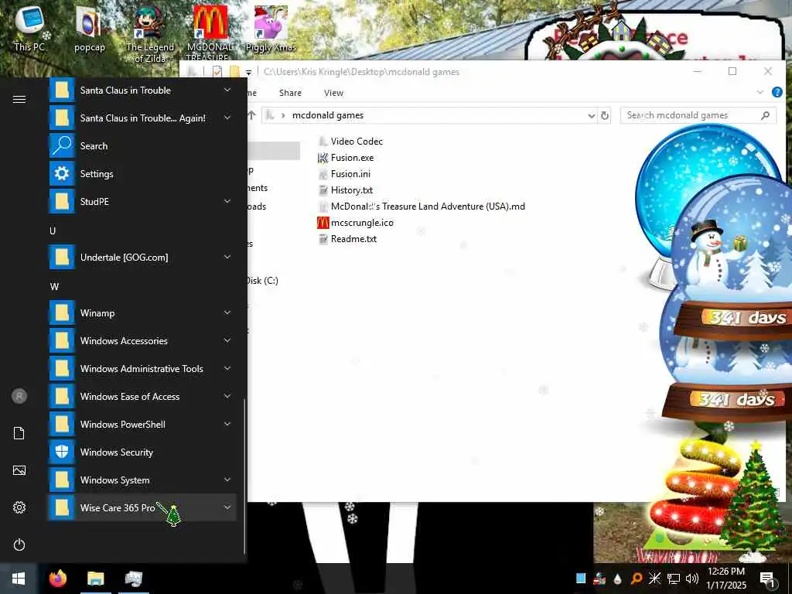Viewport: 792px width, 594px height.
Task: Click the user account icon in Start
Action: point(19,396)
